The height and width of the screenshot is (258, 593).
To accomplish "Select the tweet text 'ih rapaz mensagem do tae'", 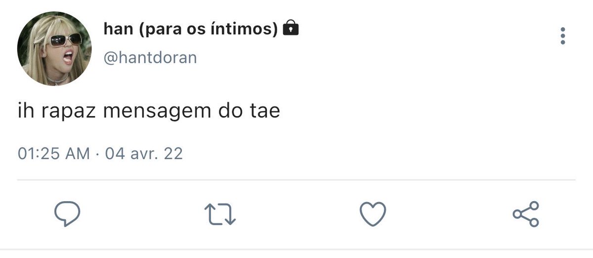I will (149, 111).
